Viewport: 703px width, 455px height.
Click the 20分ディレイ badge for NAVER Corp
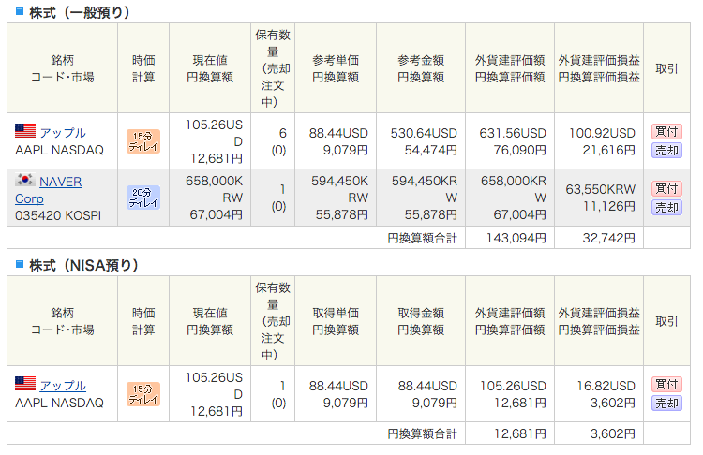click(x=143, y=198)
